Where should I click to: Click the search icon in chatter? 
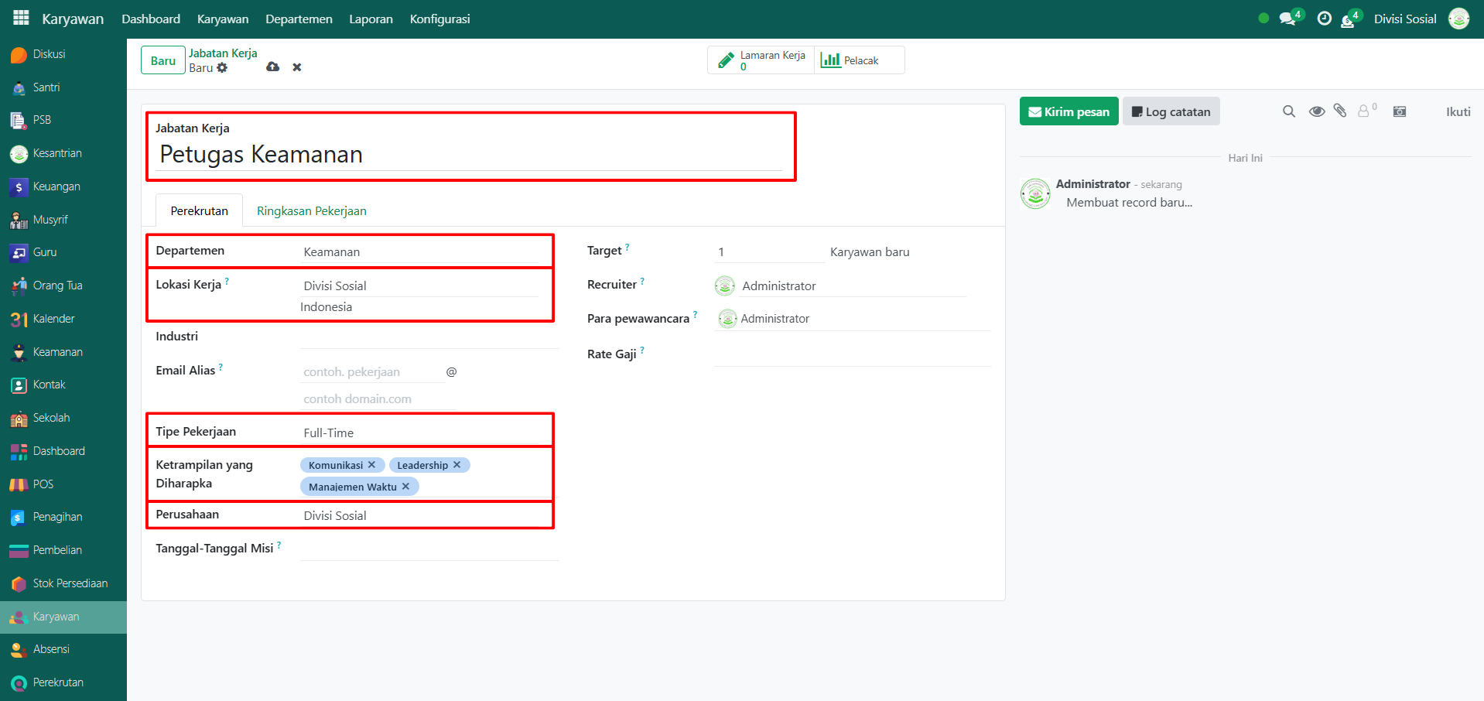pyautogui.click(x=1288, y=111)
